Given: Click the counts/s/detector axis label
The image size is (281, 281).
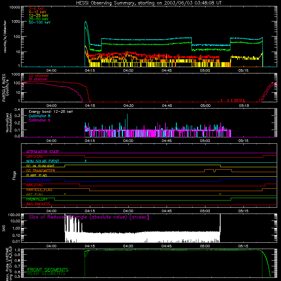Looking at the screenshot, I should tap(5, 37).
